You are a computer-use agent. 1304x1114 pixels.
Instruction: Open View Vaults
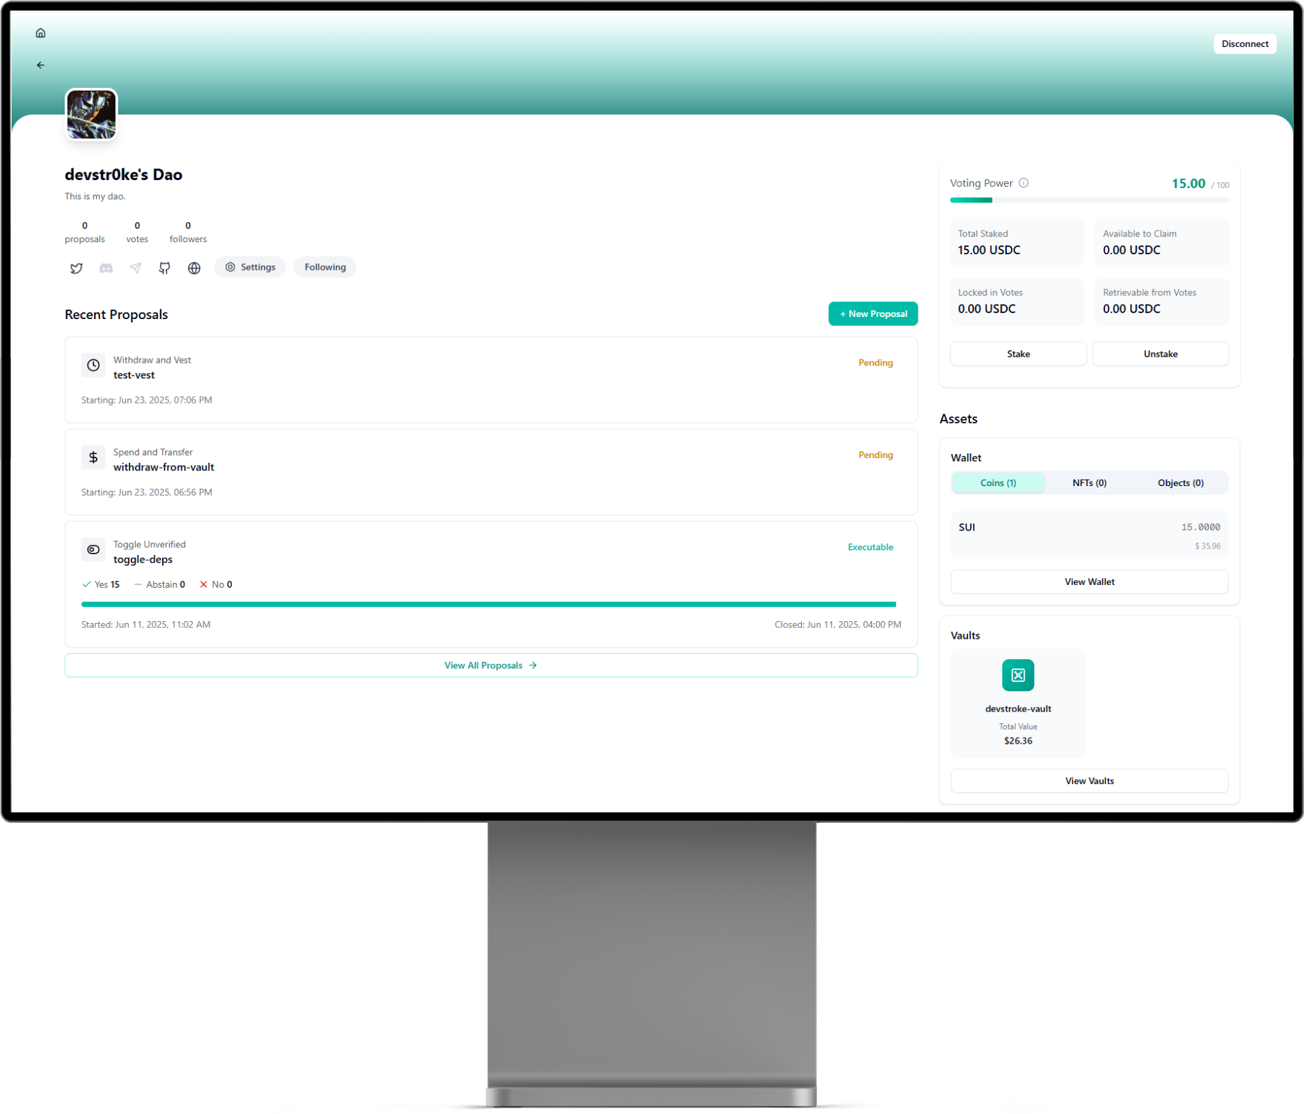pyautogui.click(x=1089, y=781)
